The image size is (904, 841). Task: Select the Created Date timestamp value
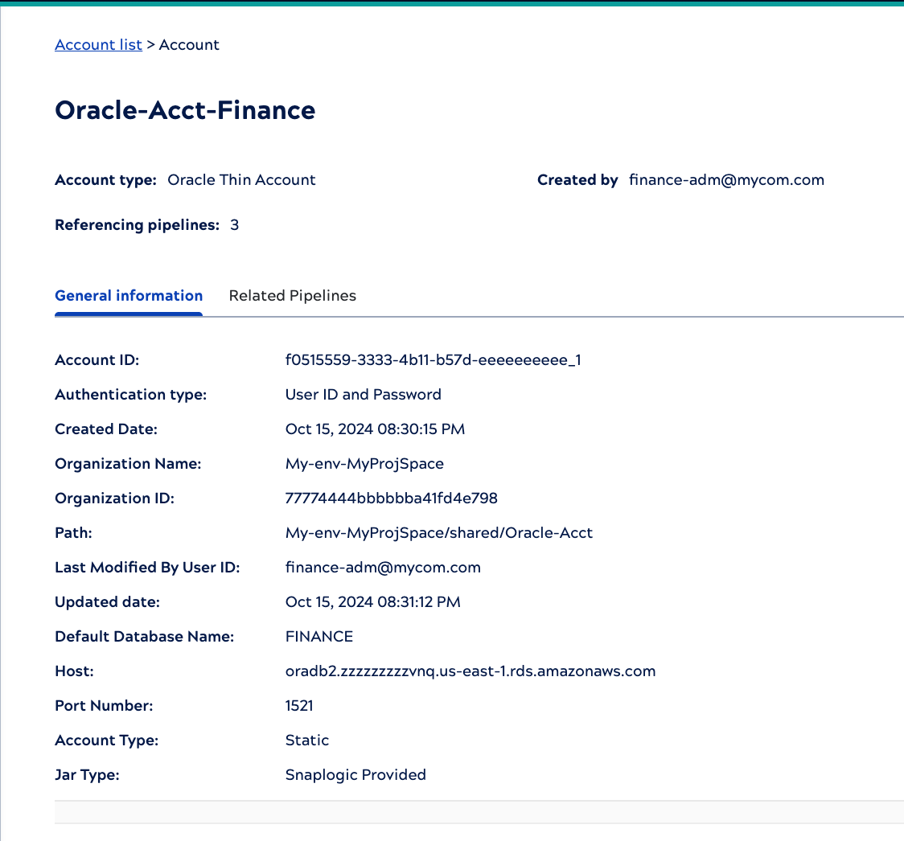click(375, 429)
